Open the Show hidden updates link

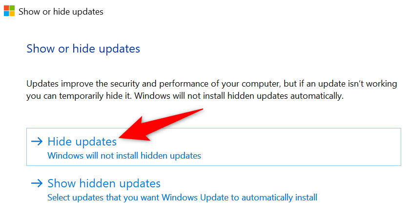103,183
